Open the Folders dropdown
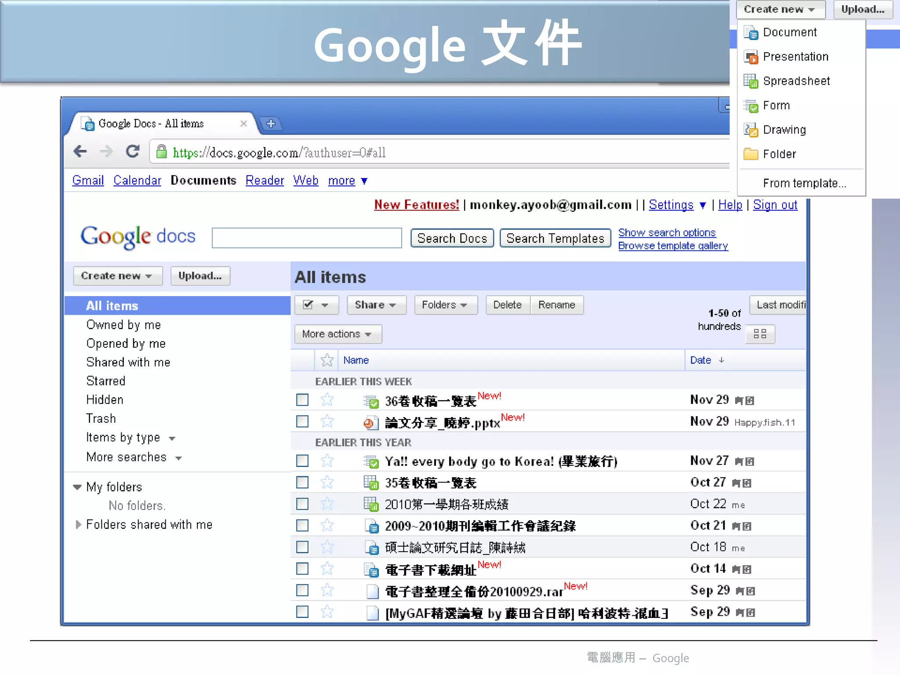Image resolution: width=900 pixels, height=675 pixels. (446, 305)
